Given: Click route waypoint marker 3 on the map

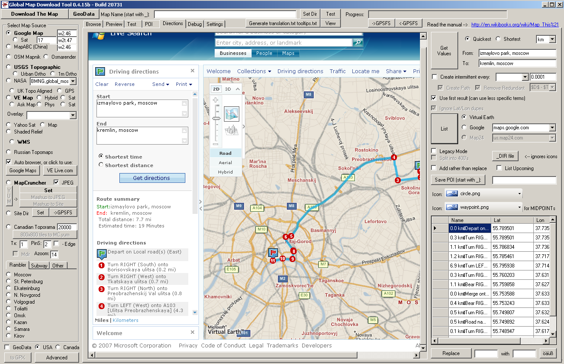Looking at the screenshot, I should coord(397,180).
